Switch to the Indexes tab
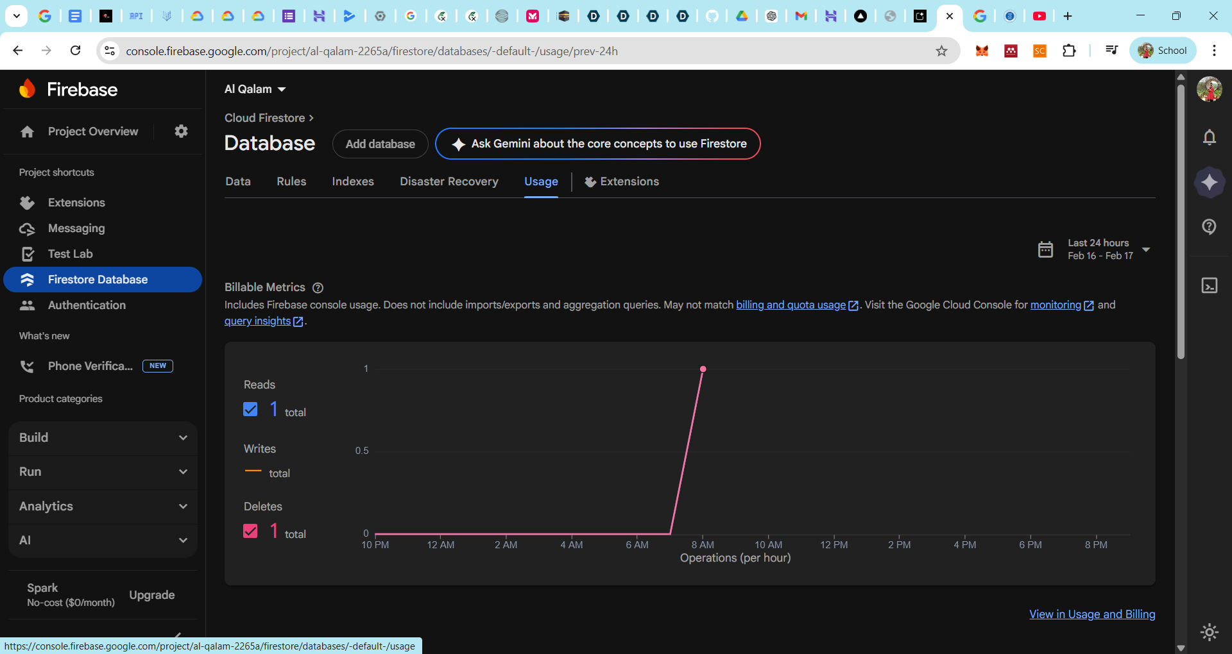Viewport: 1232px width, 654px height. (x=353, y=181)
